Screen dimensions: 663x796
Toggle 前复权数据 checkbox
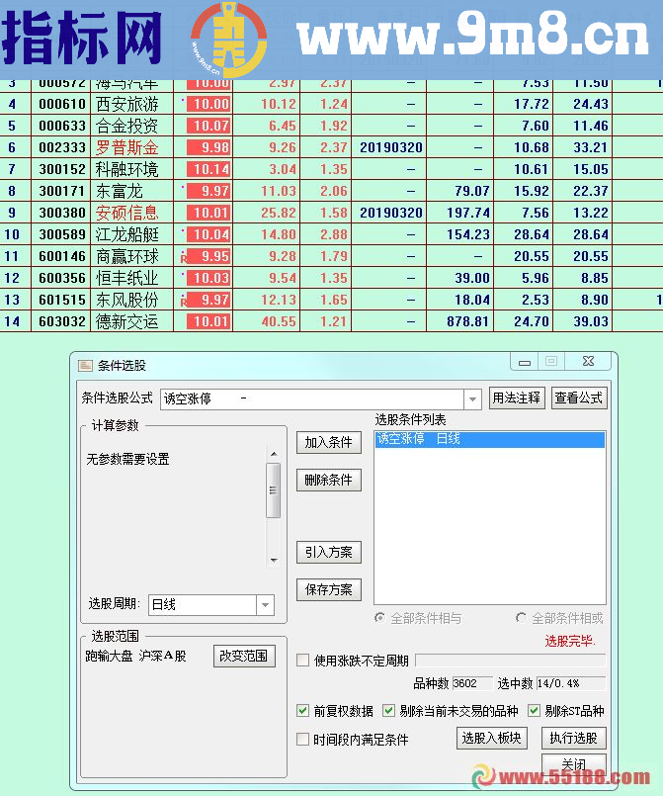(x=302, y=711)
